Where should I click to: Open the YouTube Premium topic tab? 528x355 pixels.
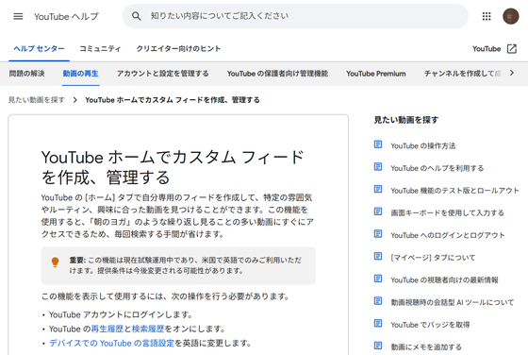(x=376, y=74)
